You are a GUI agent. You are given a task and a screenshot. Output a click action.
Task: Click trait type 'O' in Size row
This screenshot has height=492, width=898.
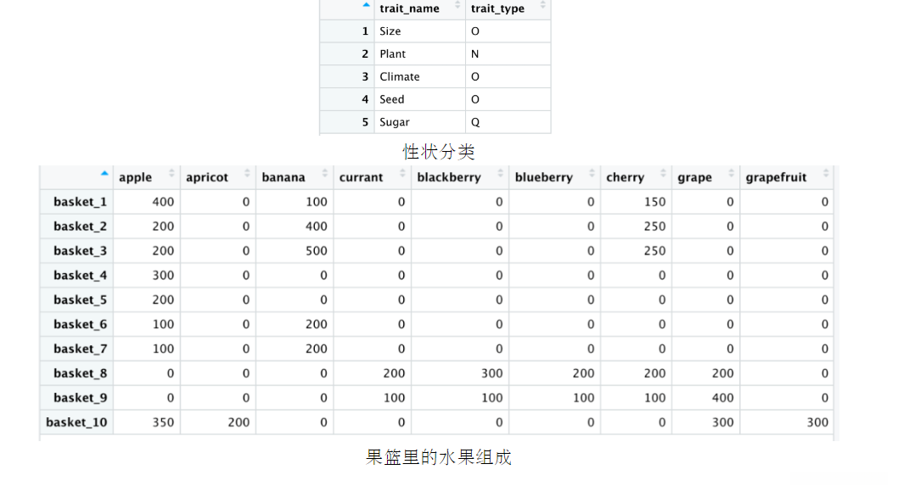tap(475, 31)
